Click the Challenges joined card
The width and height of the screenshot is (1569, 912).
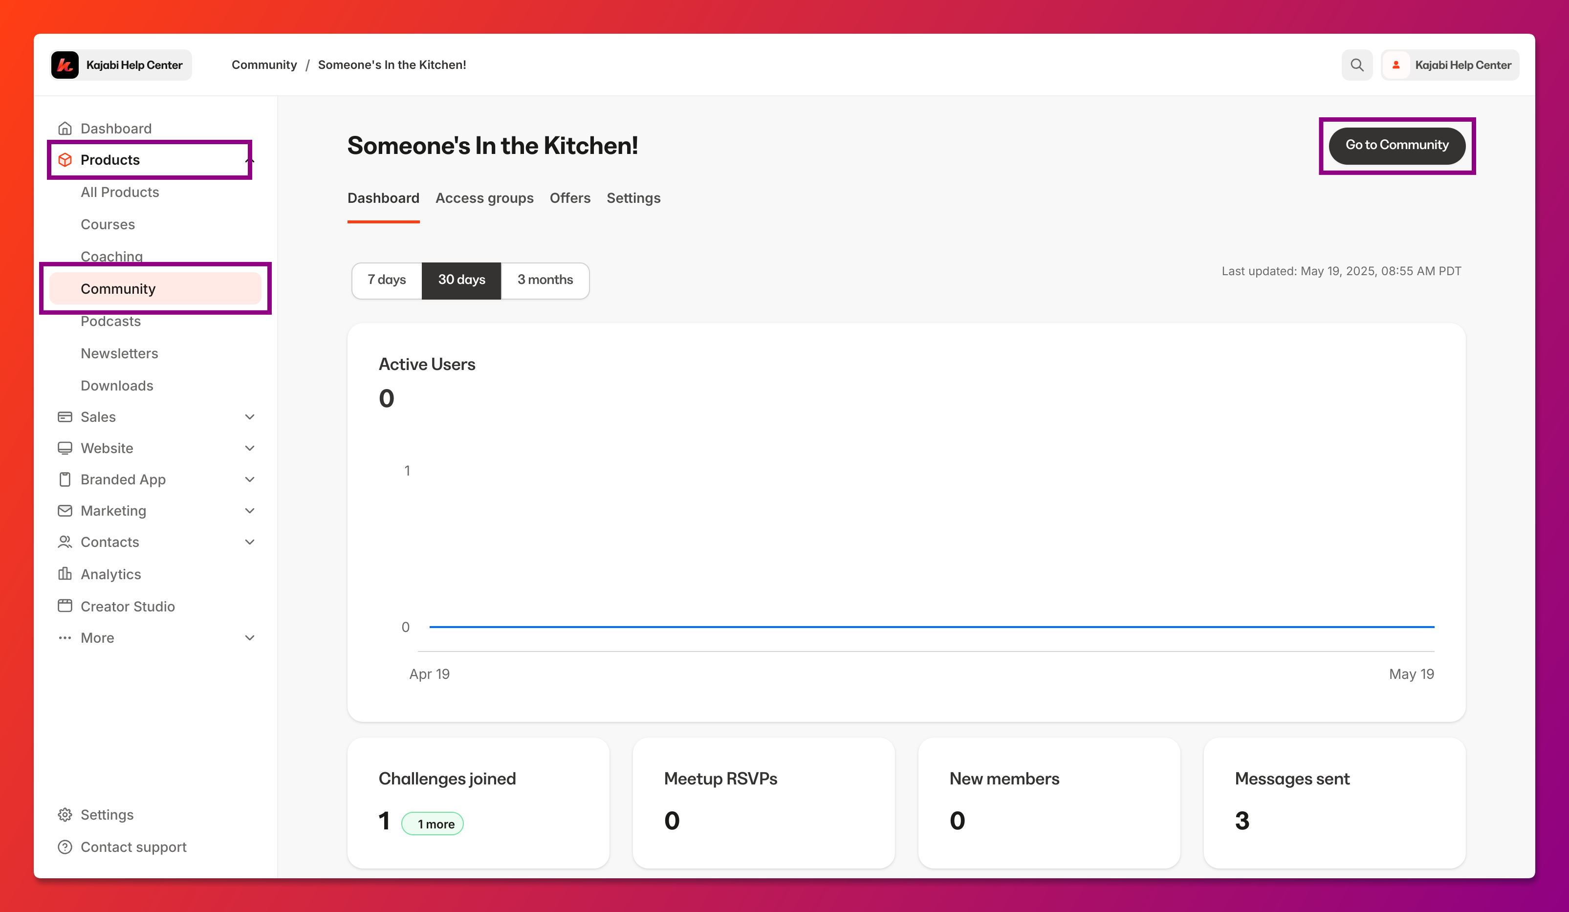coord(478,803)
